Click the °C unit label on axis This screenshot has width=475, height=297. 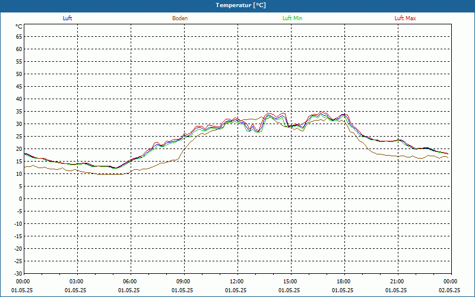[19, 27]
